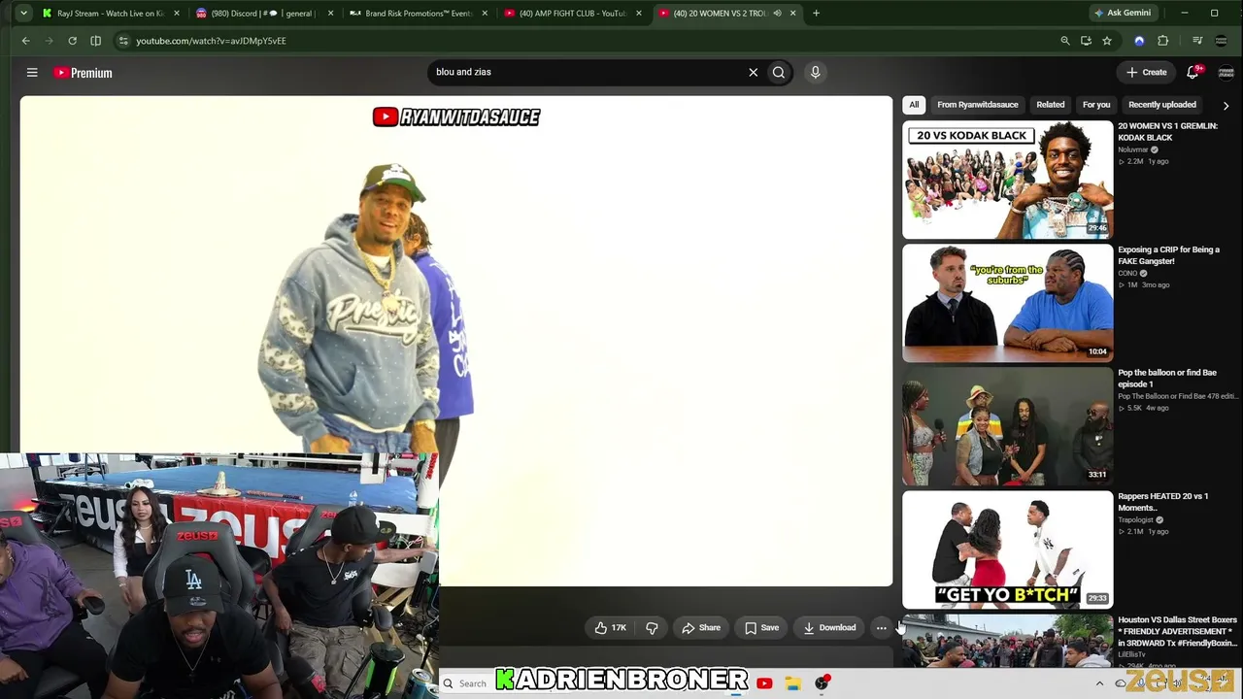Open File Explorer from the taskbar
1243x699 pixels.
793,683
